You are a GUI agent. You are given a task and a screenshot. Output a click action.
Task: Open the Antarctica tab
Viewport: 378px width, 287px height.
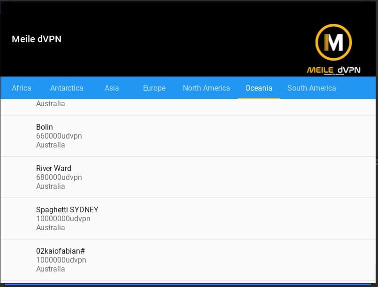[x=67, y=88]
